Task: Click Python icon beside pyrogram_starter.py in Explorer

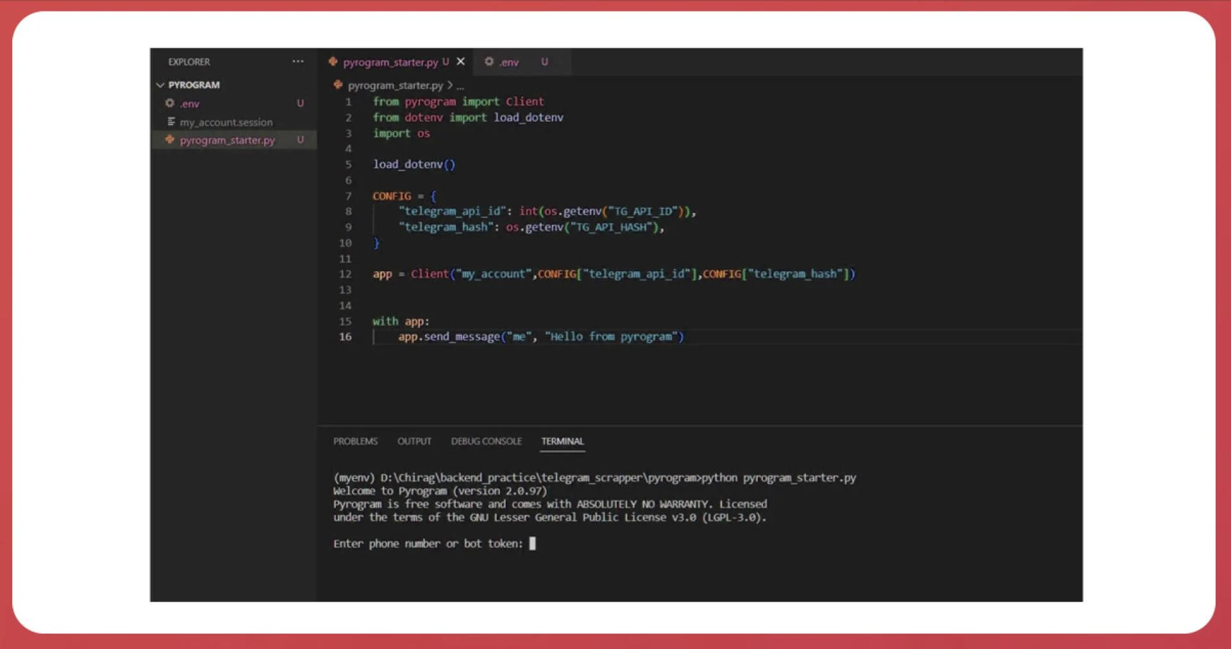Action: point(170,140)
